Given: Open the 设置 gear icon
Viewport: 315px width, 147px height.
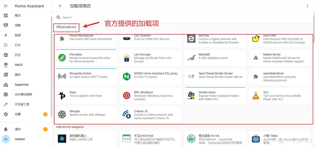Looking at the screenshot, I should [6, 114].
